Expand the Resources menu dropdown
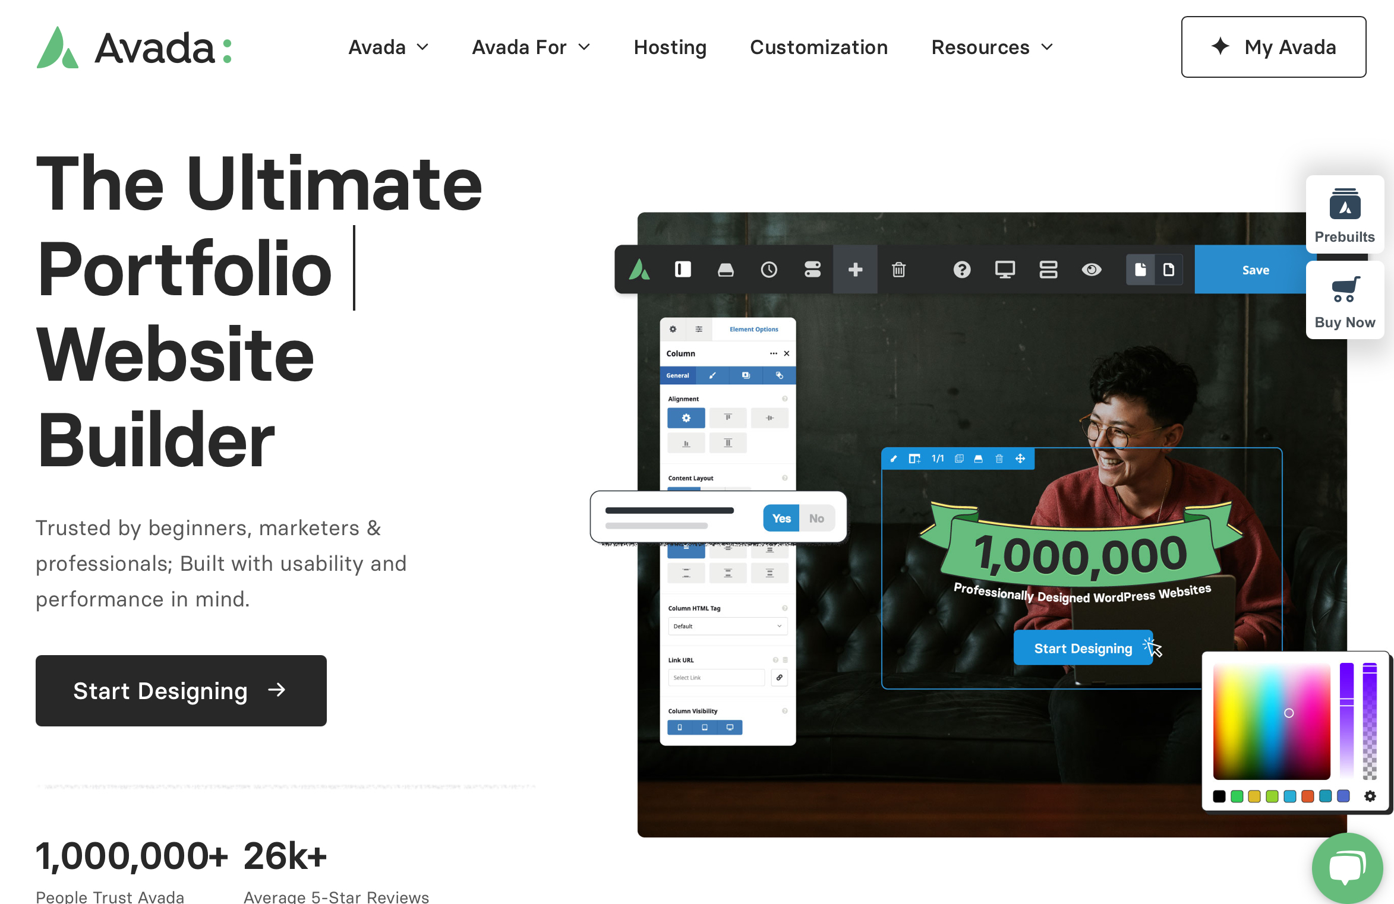Image resolution: width=1394 pixels, height=904 pixels. click(x=992, y=47)
